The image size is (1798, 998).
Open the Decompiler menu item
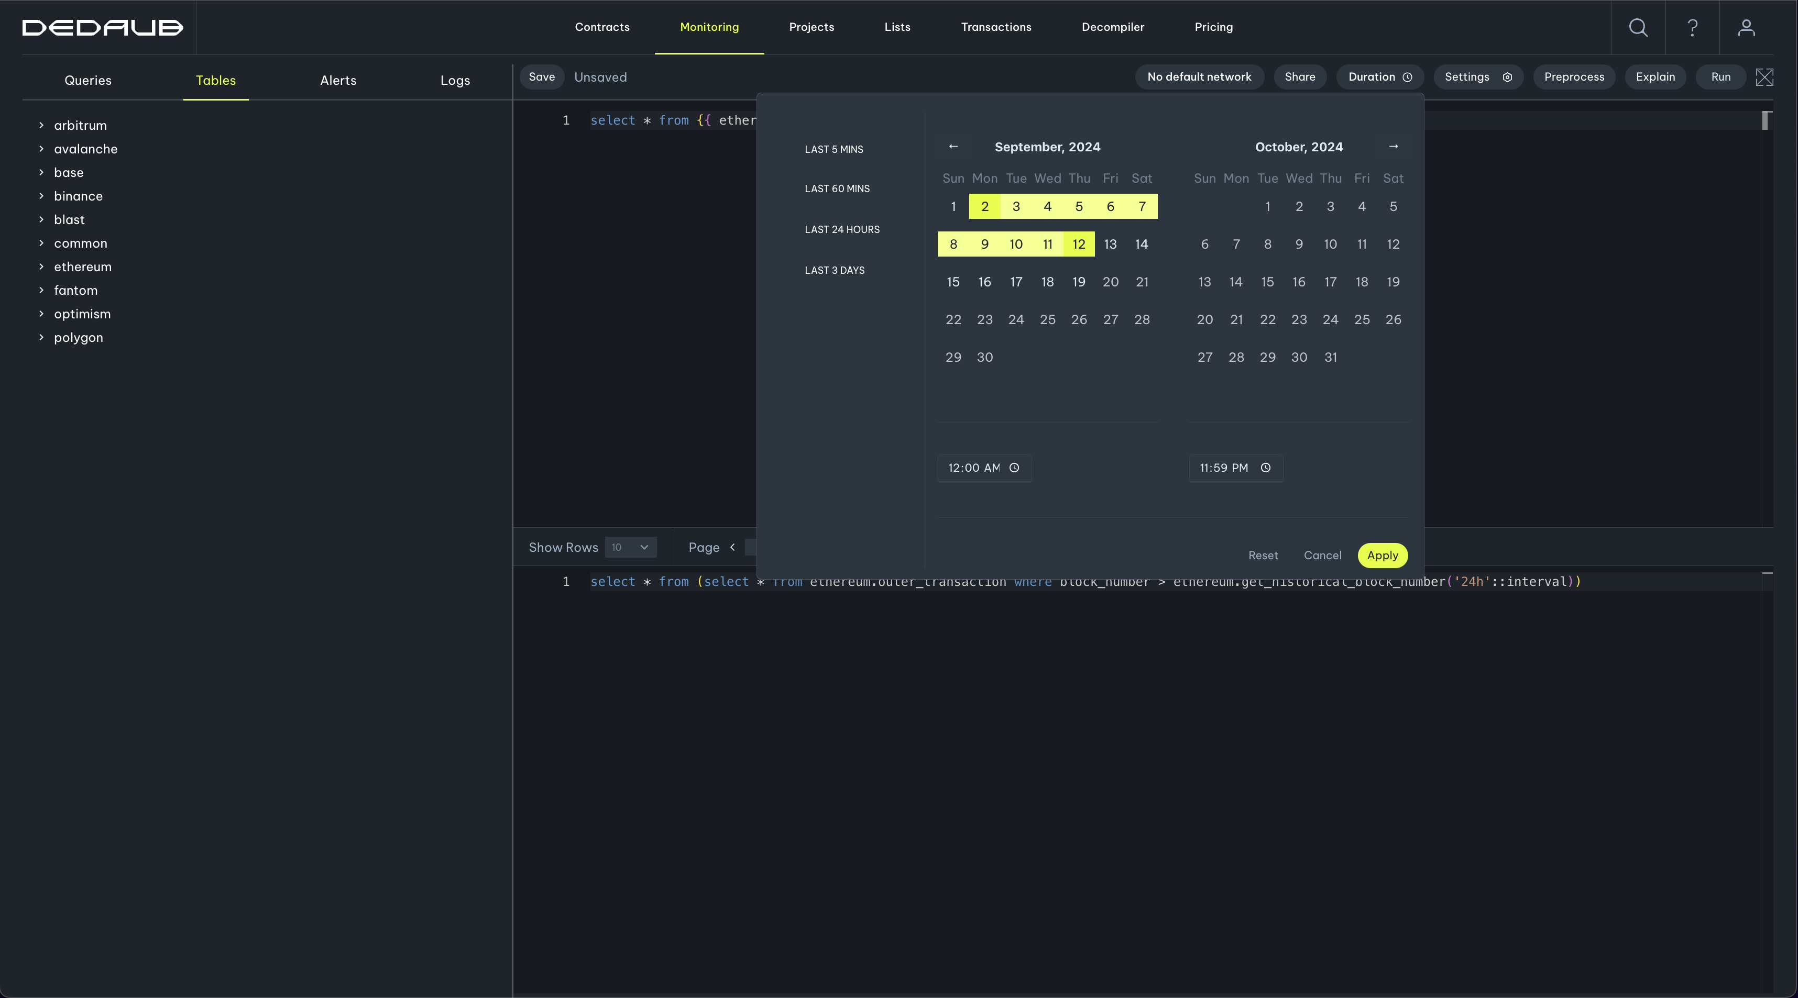[x=1113, y=27]
